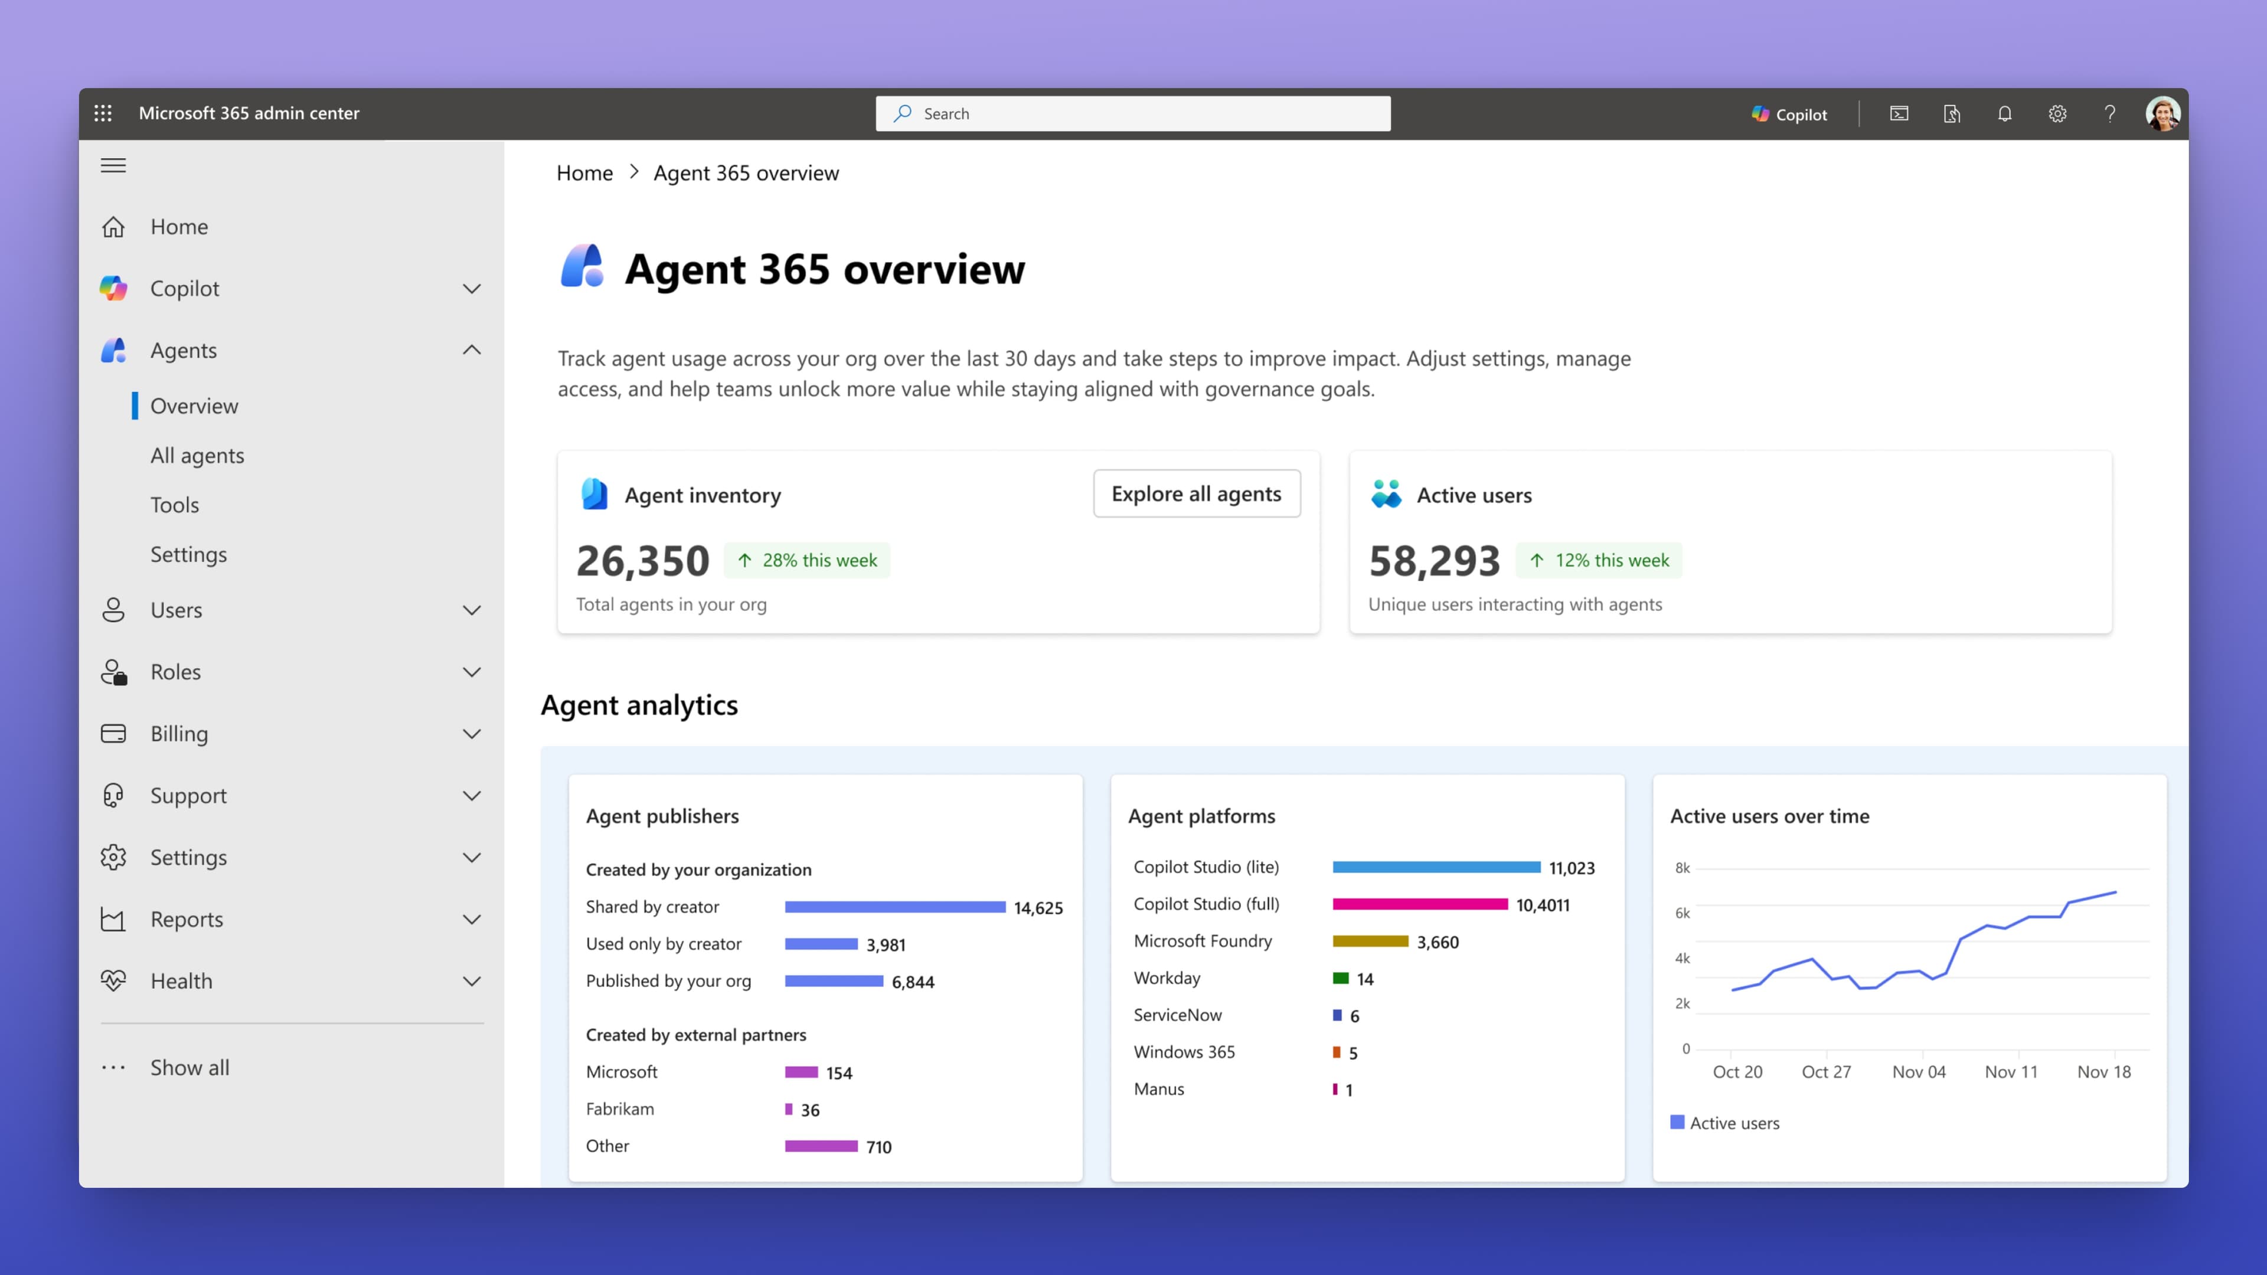Image resolution: width=2267 pixels, height=1275 pixels.
Task: Expand the Reports section
Action: click(472, 918)
